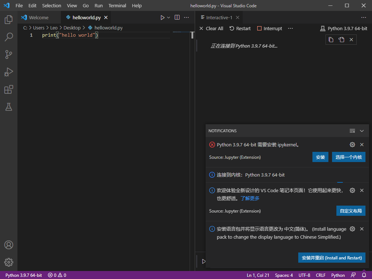Open Interactive window More Actions ellipsis
Screen dimensions: 372x279
[x=363, y=17]
